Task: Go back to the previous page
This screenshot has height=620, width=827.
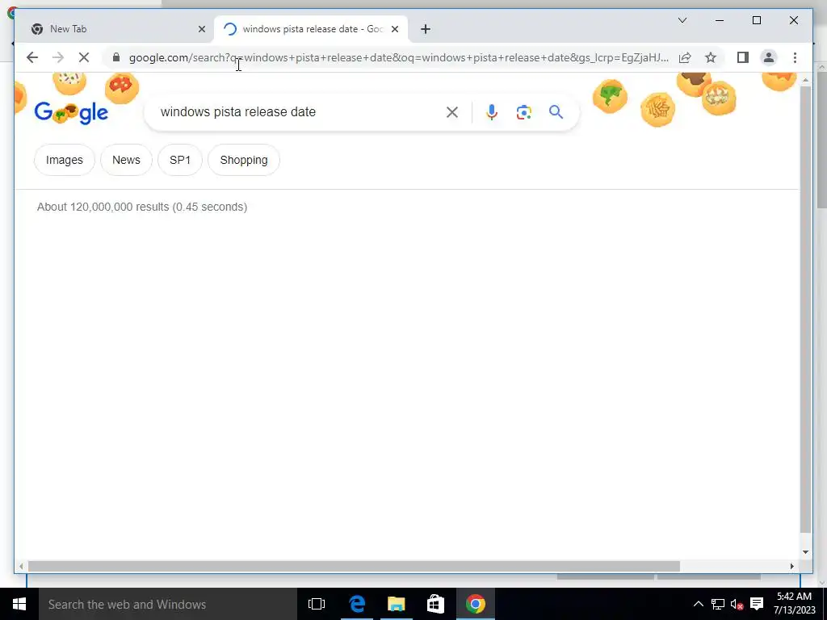Action: pos(32,57)
